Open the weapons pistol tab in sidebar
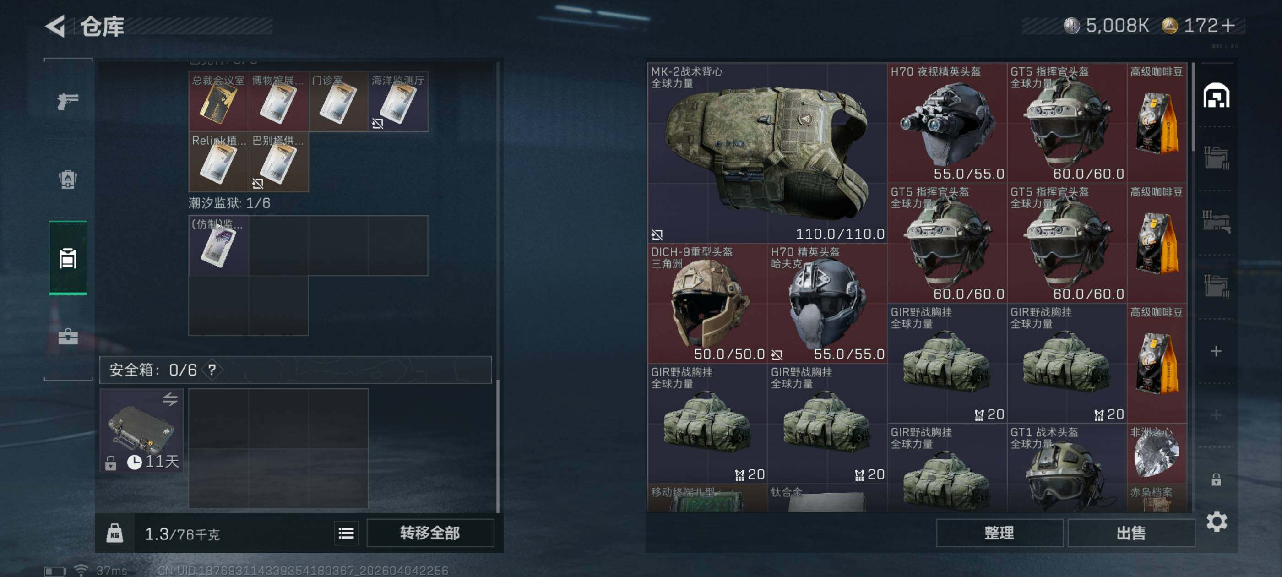The height and width of the screenshot is (577, 1282). point(68,101)
